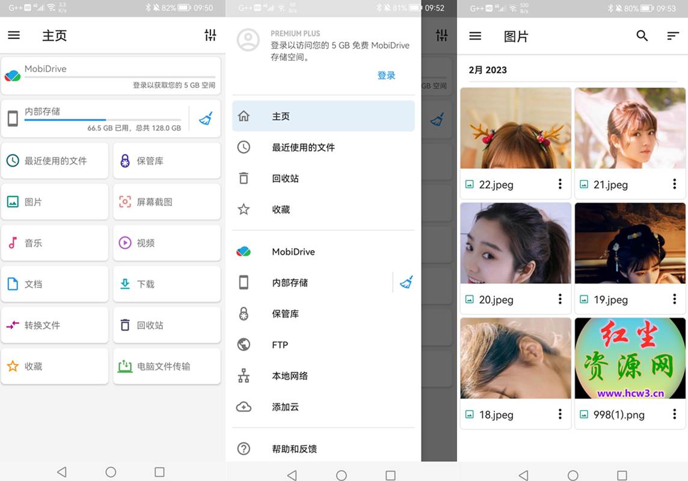Viewport: 688px width, 481px height.
Task: Open the sort icon in 图片 header
Action: click(673, 36)
